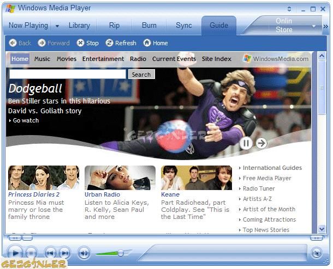
Task: Open the Artists A-Z link
Action: pyautogui.click(x=257, y=199)
